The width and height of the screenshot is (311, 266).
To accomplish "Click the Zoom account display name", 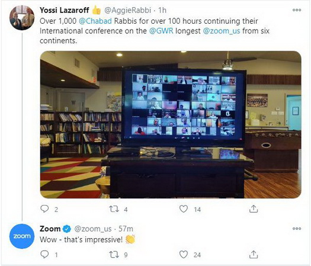I will (50, 229).
